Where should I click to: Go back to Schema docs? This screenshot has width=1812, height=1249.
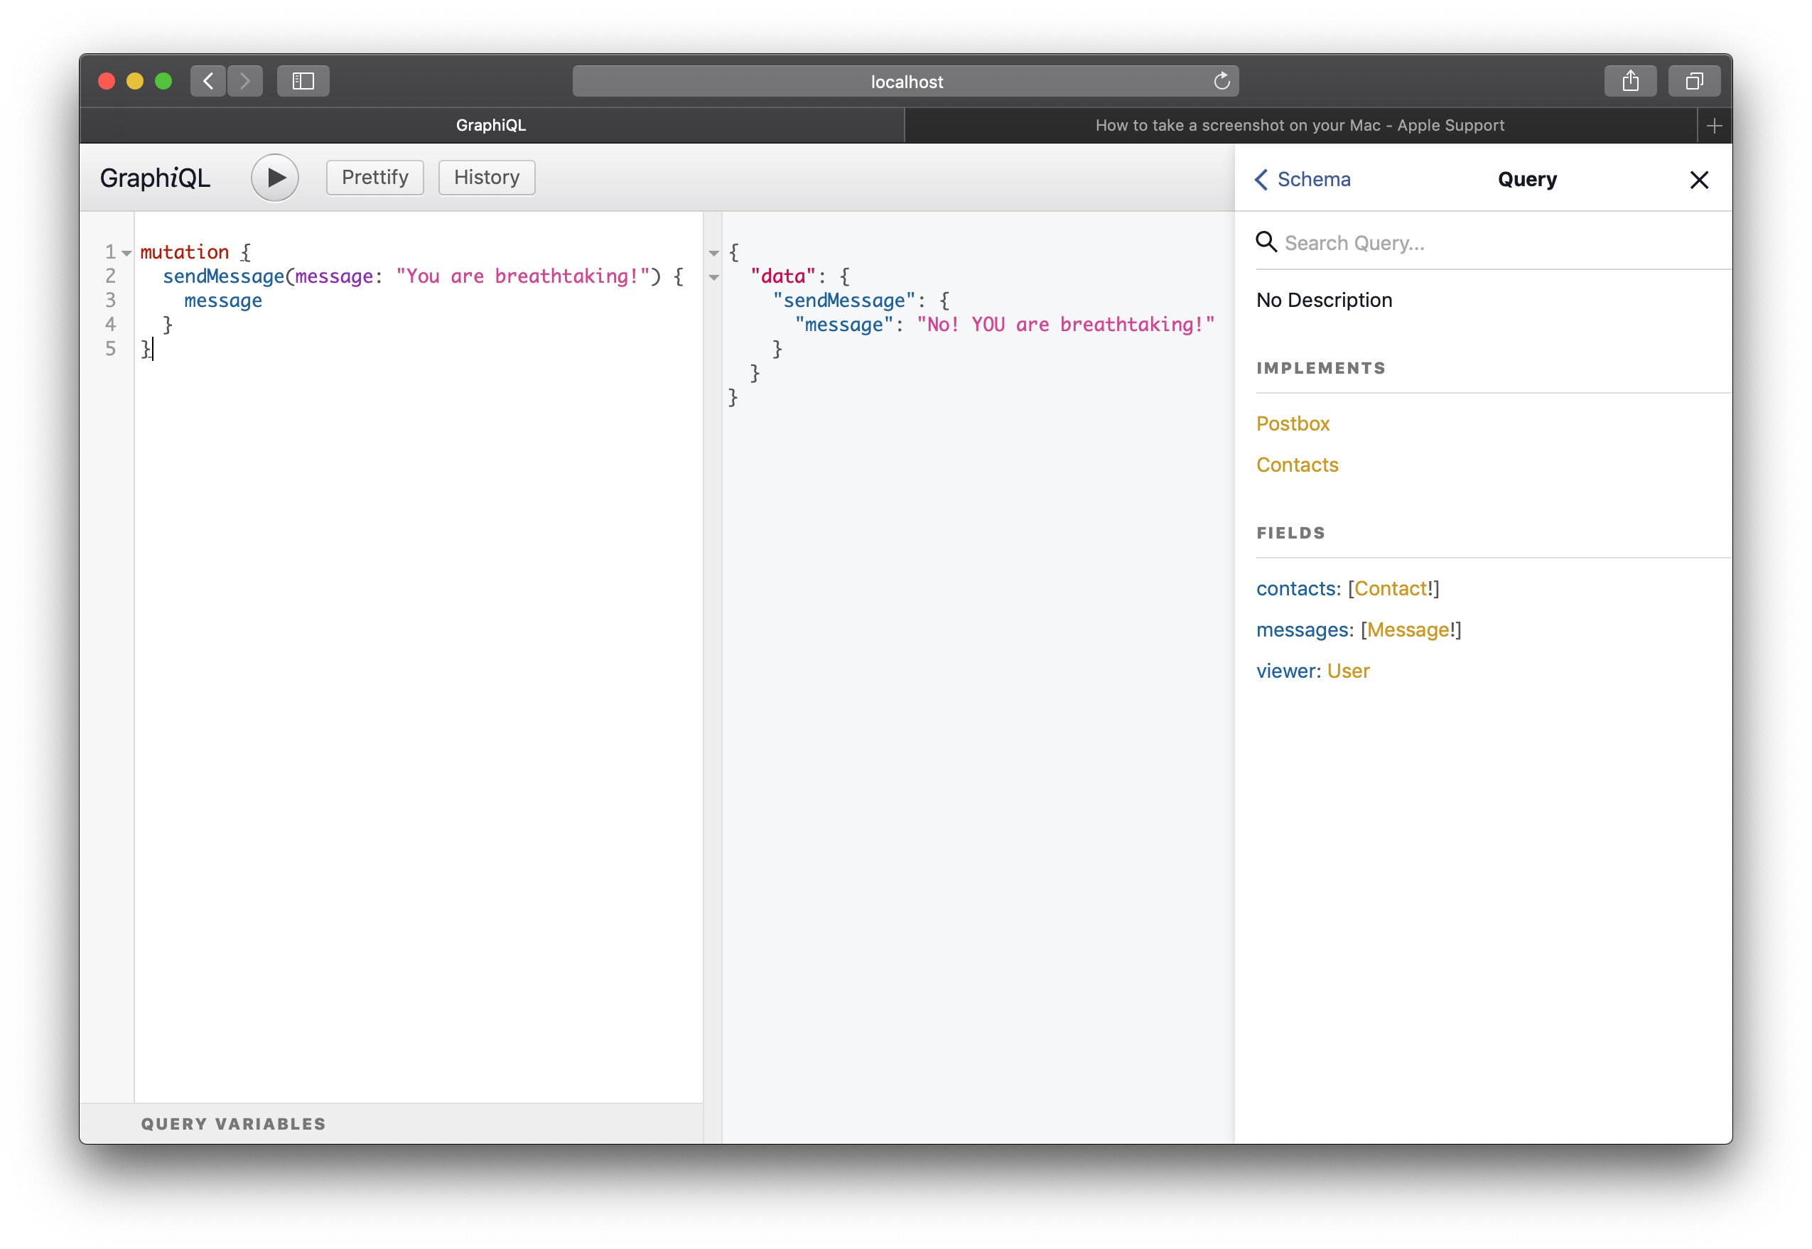[1303, 180]
